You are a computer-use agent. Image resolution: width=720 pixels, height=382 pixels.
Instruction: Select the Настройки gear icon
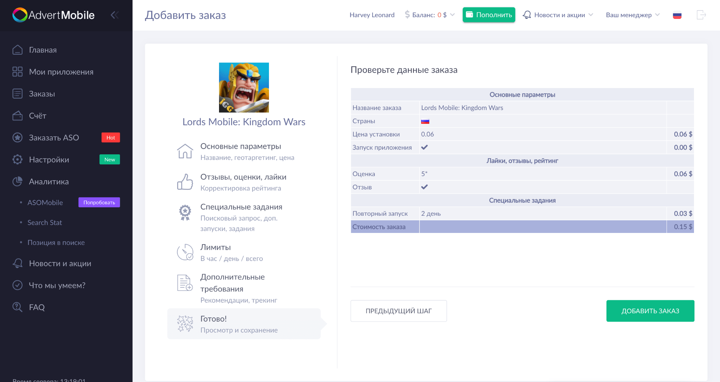click(x=18, y=159)
